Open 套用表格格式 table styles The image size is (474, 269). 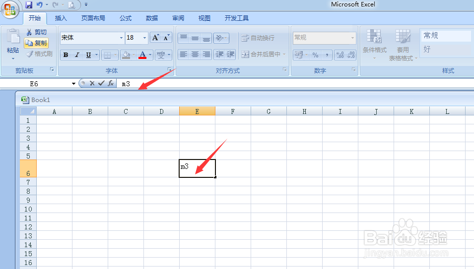tap(403, 45)
